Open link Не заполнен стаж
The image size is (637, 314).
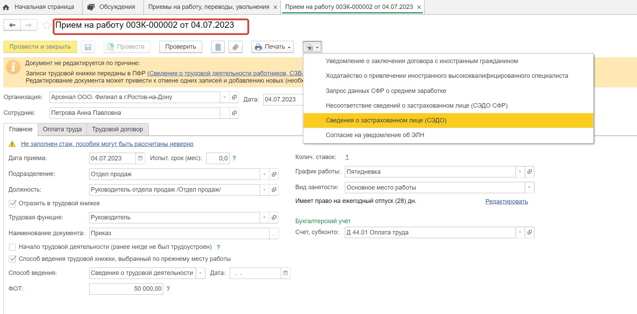(x=107, y=144)
